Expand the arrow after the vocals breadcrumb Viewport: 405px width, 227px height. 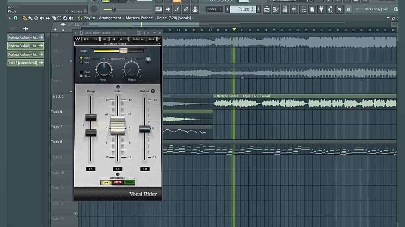pos(193,18)
